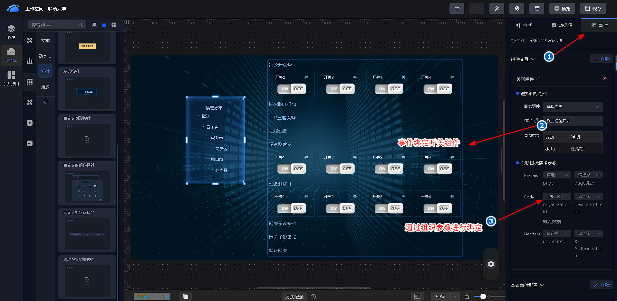Open the magic wand tool

point(496,9)
